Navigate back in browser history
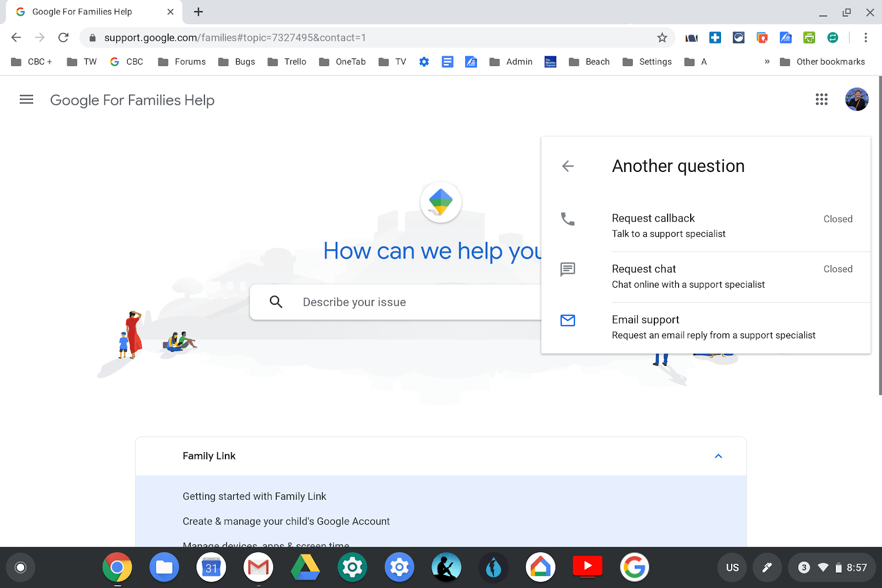 [x=16, y=37]
